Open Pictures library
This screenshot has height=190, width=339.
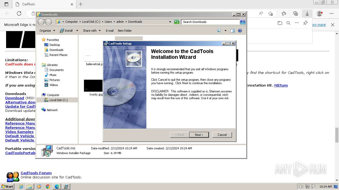[55, 80]
